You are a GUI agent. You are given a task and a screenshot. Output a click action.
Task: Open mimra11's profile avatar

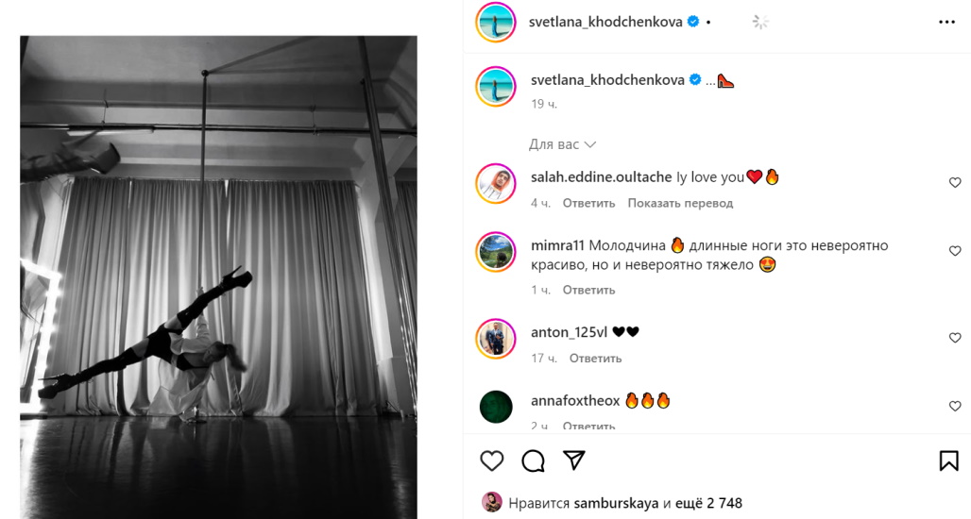[496, 252]
